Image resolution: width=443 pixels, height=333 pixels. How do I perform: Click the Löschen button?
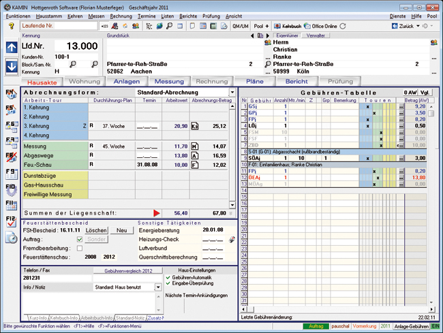(96, 230)
